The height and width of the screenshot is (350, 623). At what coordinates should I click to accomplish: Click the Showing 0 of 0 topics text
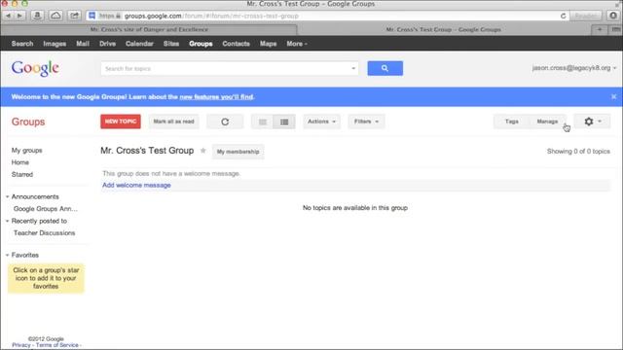pos(578,152)
